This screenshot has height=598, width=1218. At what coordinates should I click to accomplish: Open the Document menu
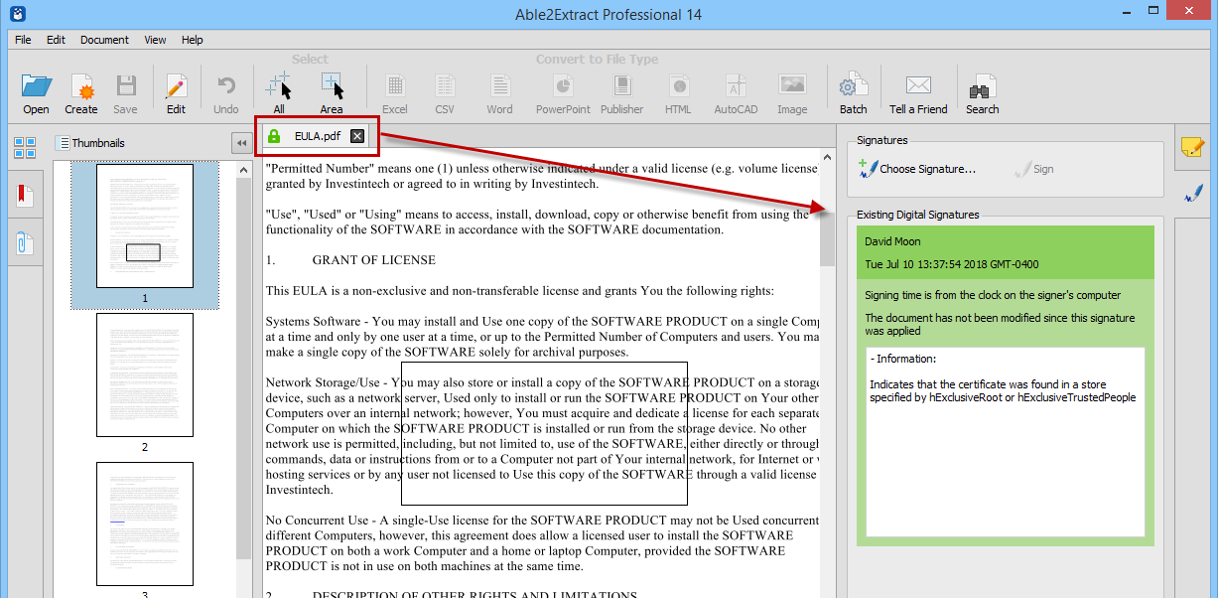point(105,40)
